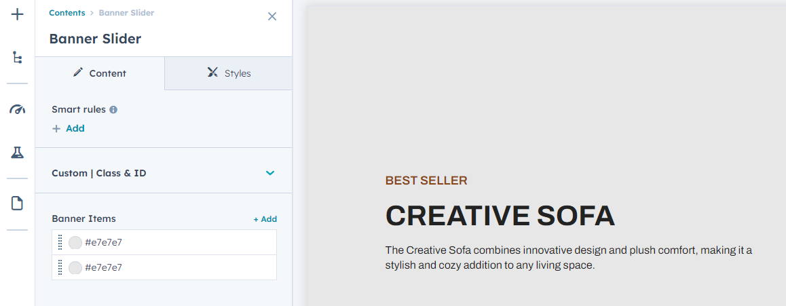Open the page document icon in sidebar
The height and width of the screenshot is (306, 786).
pos(18,203)
